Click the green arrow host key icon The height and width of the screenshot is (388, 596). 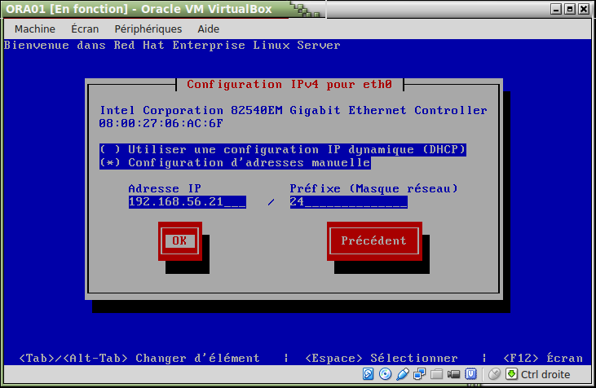click(512, 374)
